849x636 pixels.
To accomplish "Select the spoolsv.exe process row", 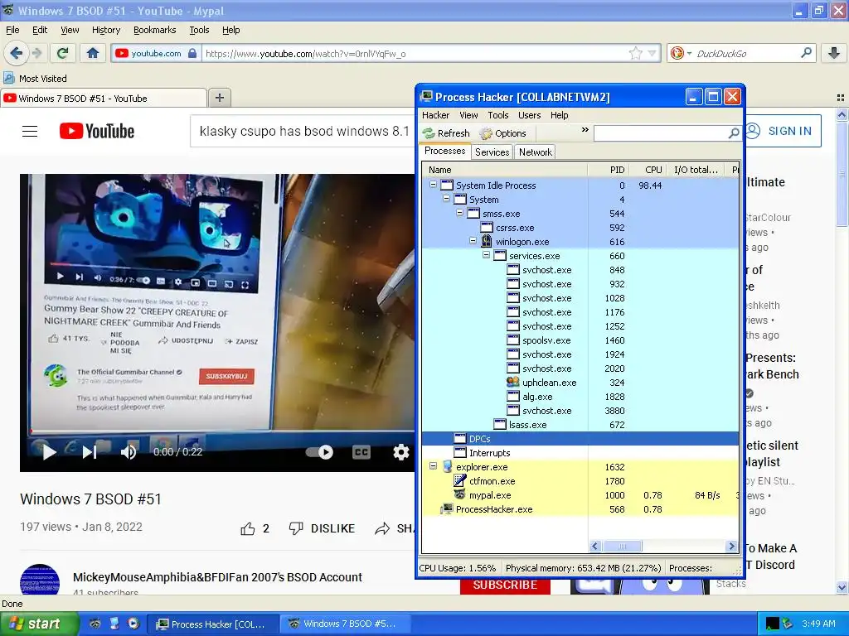I will pos(580,340).
